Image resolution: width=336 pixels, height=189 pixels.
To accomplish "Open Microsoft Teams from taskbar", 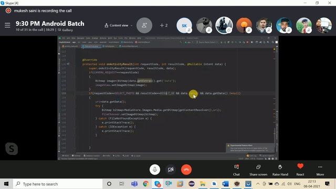I will (134, 184).
